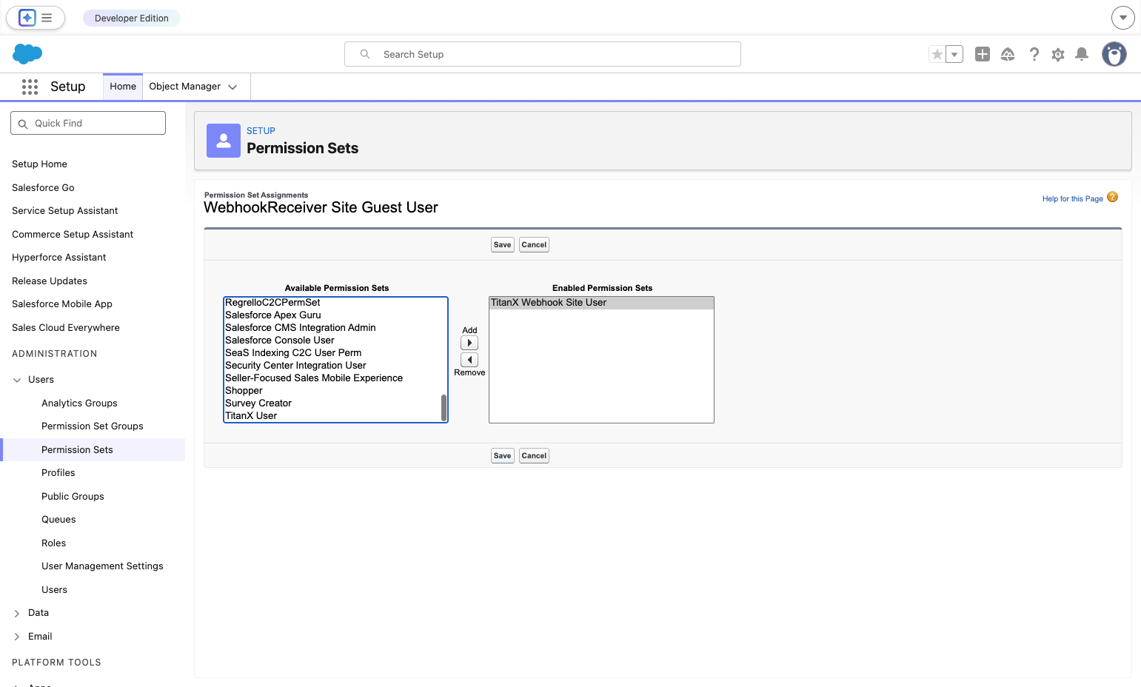Open the Help for this Page link
Screen dimensions: 1141x687
[x=1072, y=198]
